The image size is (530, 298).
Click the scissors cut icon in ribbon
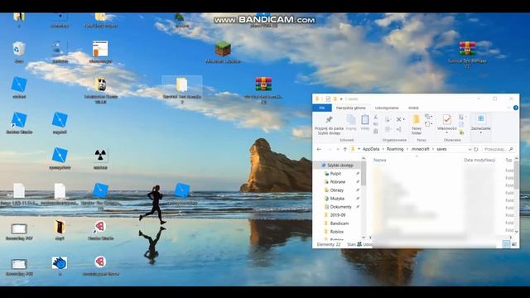click(375, 117)
